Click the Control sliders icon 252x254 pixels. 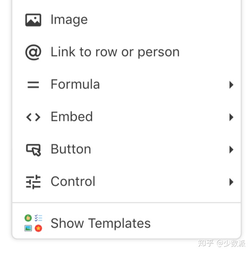point(33,182)
